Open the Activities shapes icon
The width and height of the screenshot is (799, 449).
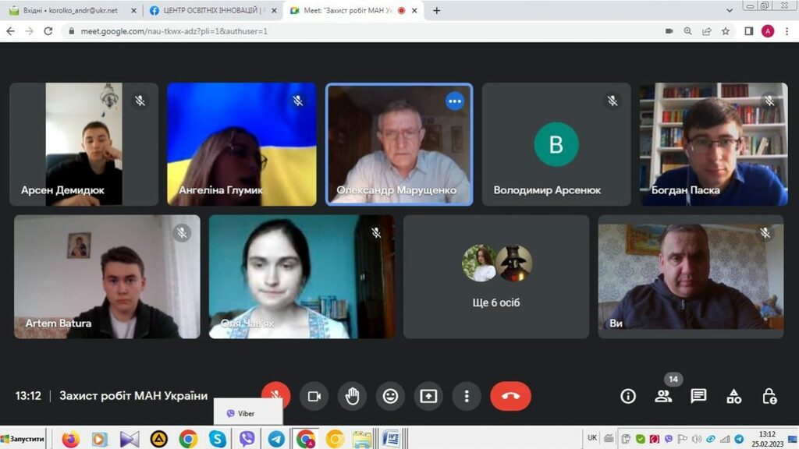pyautogui.click(x=733, y=396)
